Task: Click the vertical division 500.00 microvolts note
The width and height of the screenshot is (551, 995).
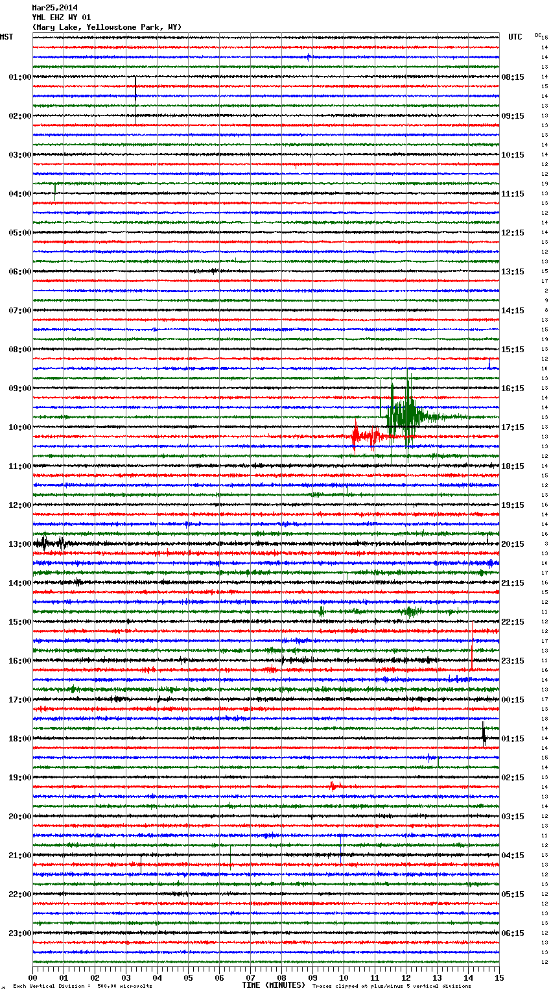Action: pos(82,987)
